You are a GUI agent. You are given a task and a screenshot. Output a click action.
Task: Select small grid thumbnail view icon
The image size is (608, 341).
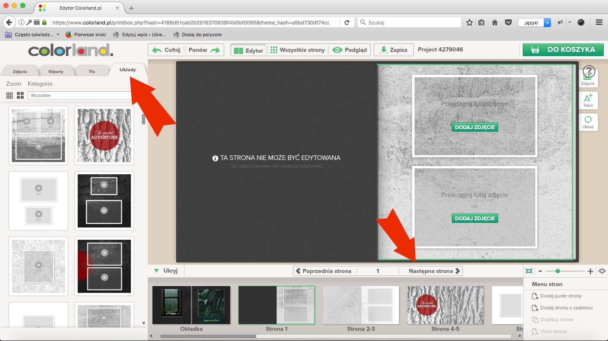click(9, 95)
